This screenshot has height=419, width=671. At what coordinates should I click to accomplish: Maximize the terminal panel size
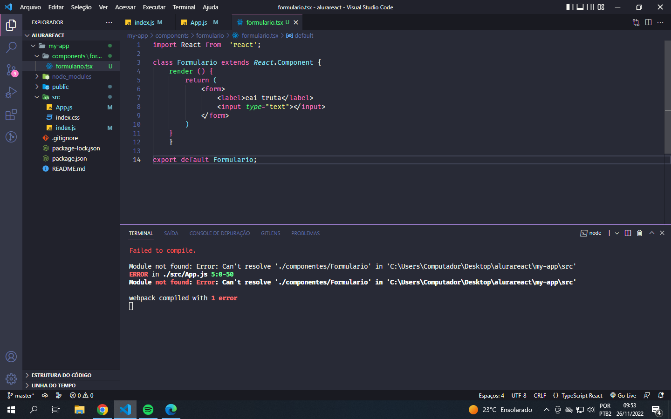[x=652, y=233]
